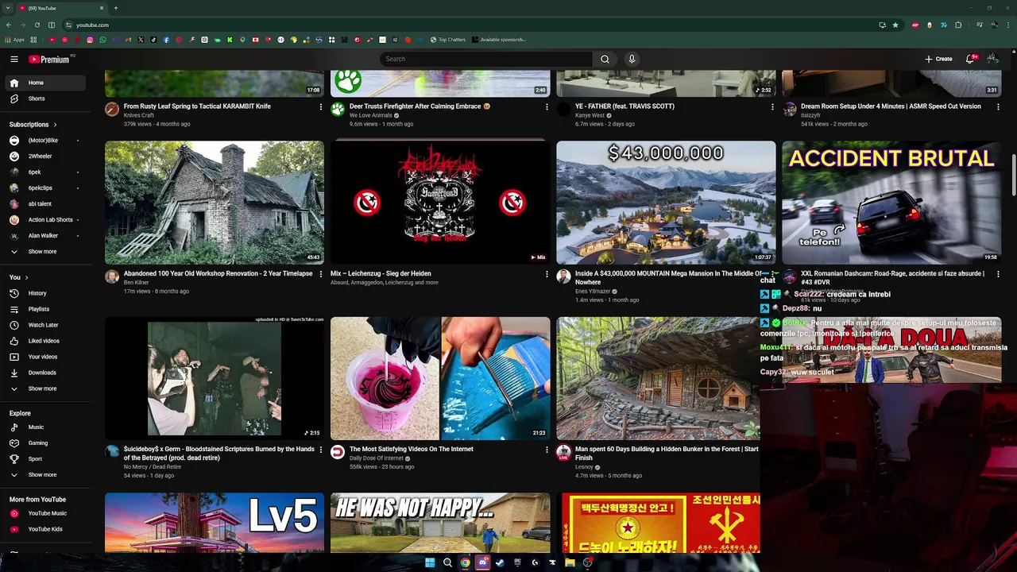Screen dimensions: 1017x572
Task: Open the YouTube account avatar menu
Action: 992,59
